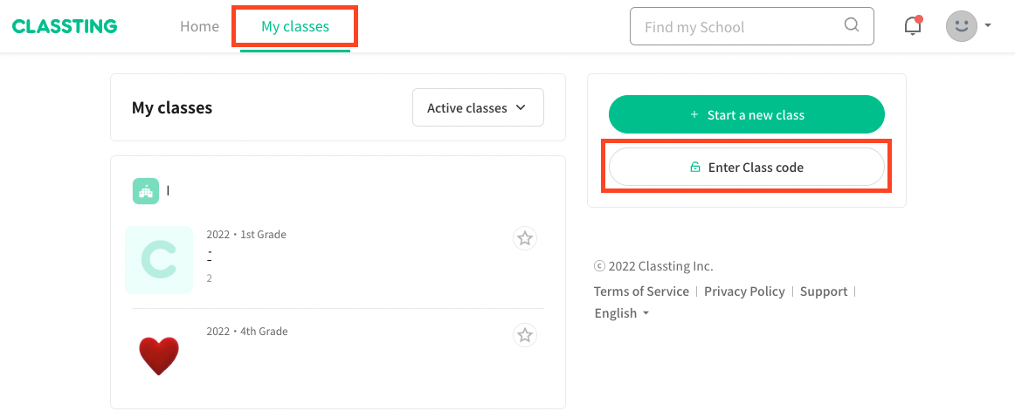Click the notification bell icon

click(x=913, y=26)
